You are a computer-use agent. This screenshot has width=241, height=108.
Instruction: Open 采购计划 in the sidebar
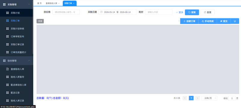pos(17,13)
